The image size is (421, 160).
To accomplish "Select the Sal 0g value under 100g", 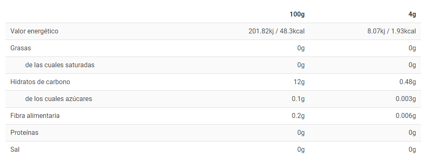I will click(x=301, y=150).
